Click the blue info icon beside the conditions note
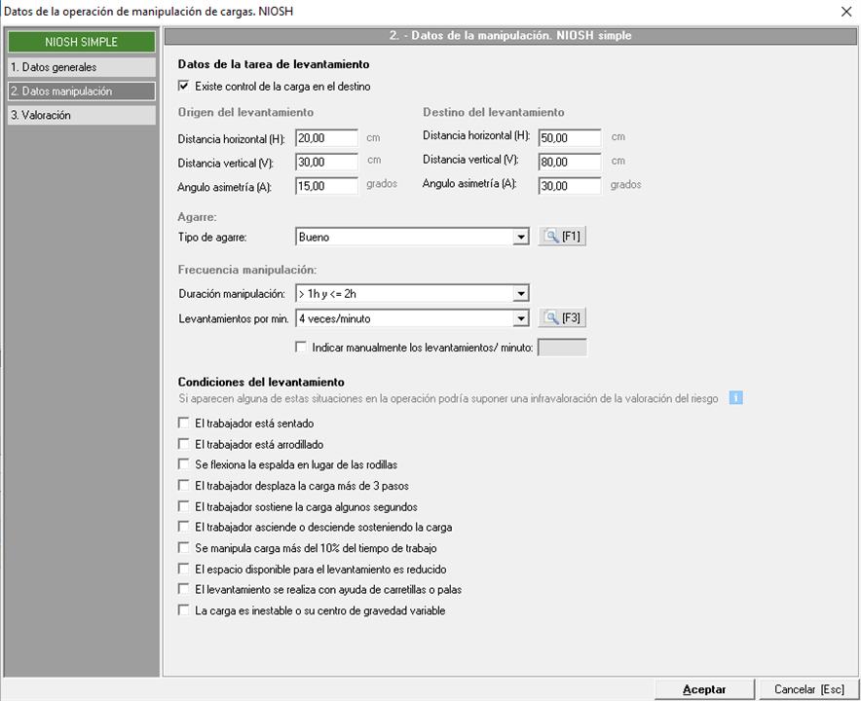 pyautogui.click(x=736, y=397)
